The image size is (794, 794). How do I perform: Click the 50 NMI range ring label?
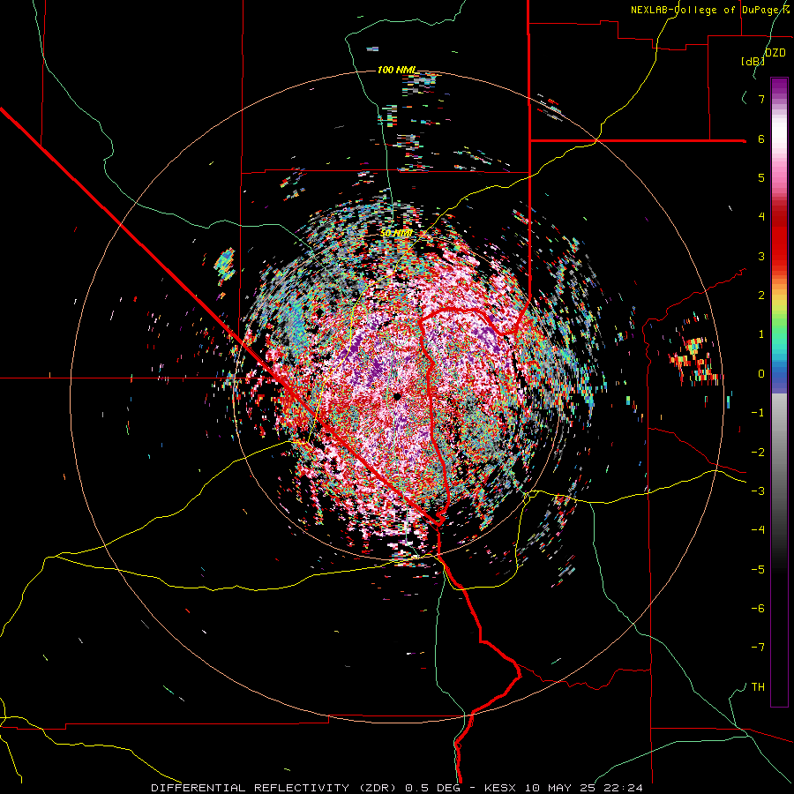coord(396,234)
